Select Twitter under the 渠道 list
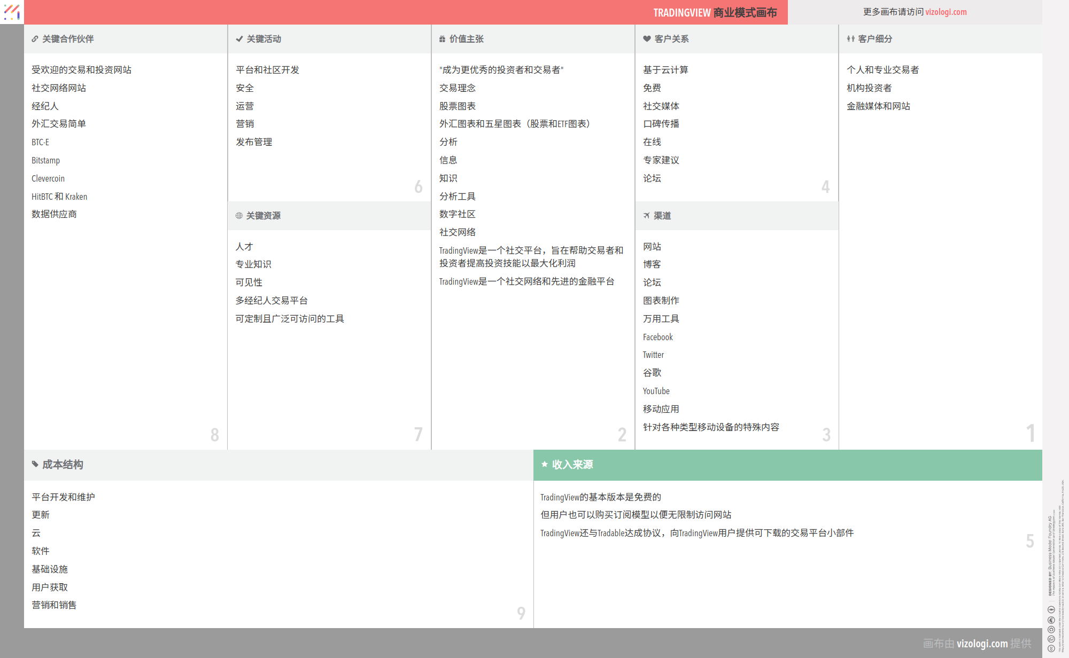The width and height of the screenshot is (1069, 658). point(653,354)
